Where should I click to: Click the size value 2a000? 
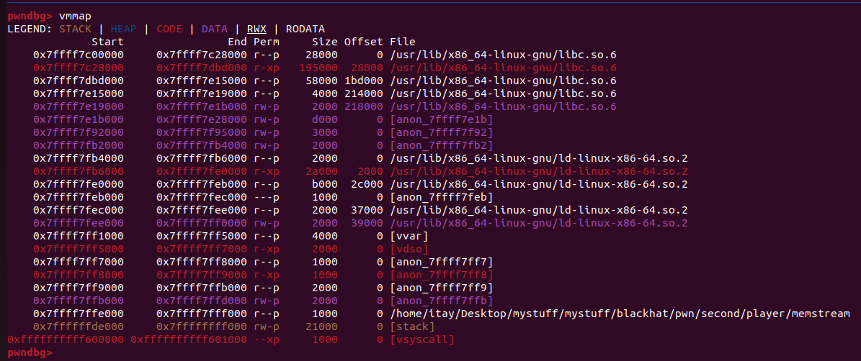(322, 171)
